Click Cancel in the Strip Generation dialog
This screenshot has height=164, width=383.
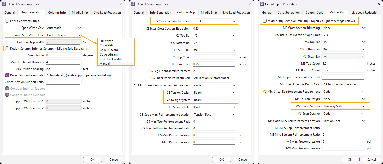point(114,159)
